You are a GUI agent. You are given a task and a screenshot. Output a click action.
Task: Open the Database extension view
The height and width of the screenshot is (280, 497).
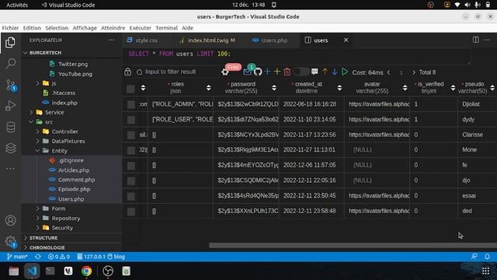pyautogui.click(x=10, y=127)
